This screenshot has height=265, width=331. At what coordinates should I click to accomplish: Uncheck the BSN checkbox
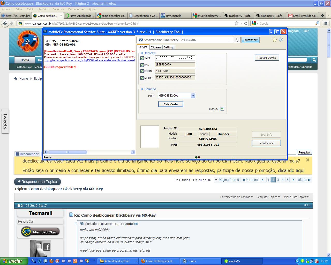pos(142,65)
